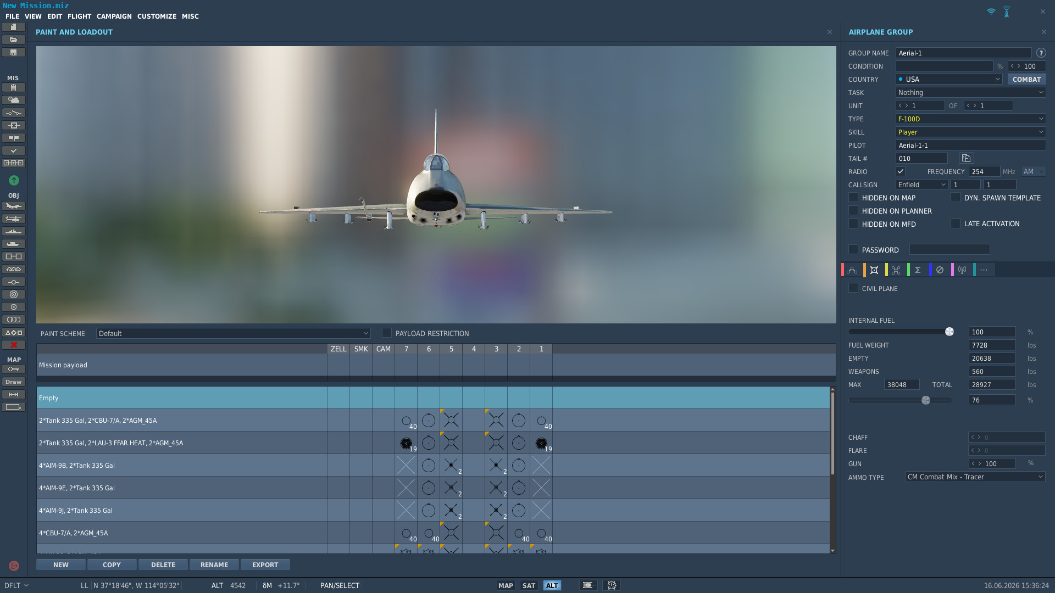
Task: Click the save mission floppy icon
Action: point(14,52)
